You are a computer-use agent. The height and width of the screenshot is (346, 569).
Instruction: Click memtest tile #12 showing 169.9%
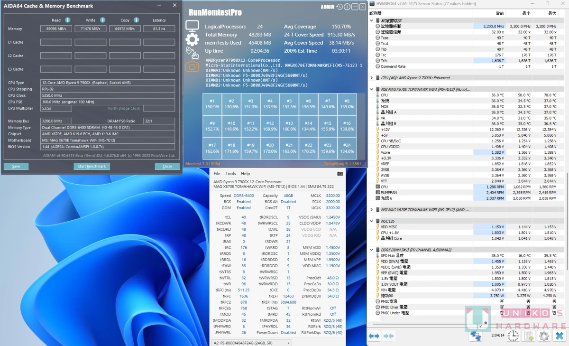270,126
